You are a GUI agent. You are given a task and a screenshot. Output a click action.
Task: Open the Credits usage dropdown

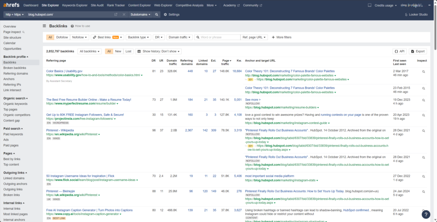385,5
